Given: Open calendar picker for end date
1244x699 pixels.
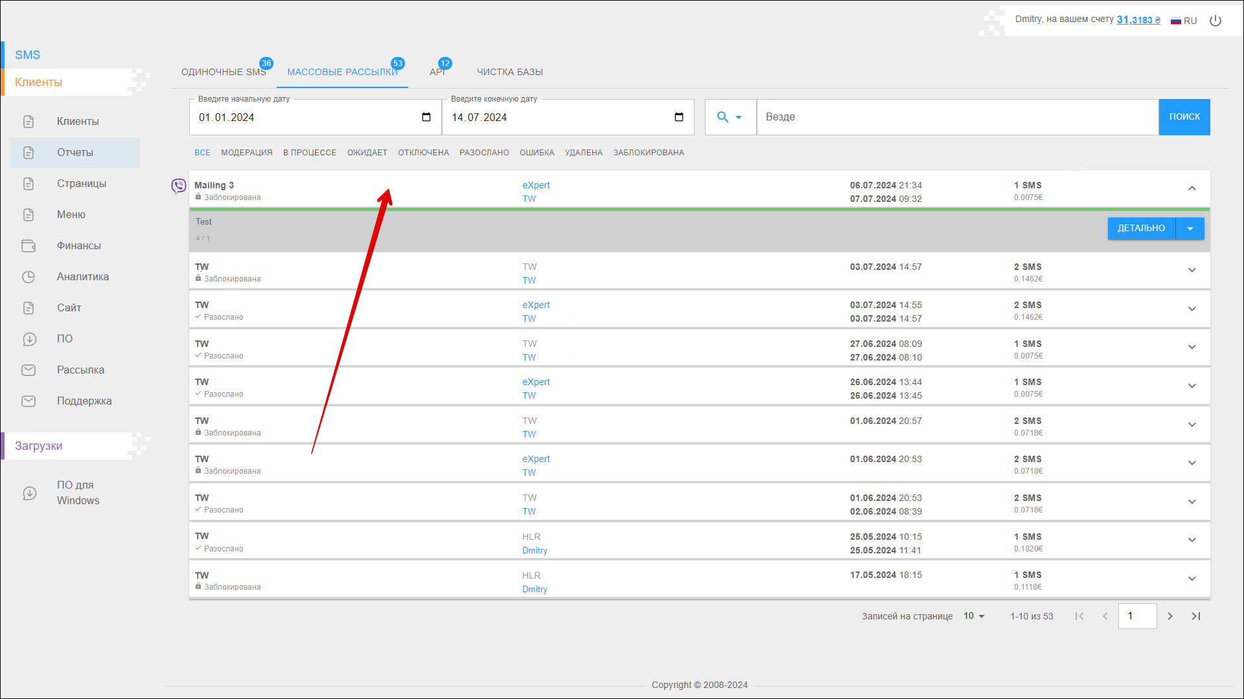Looking at the screenshot, I should pos(678,117).
